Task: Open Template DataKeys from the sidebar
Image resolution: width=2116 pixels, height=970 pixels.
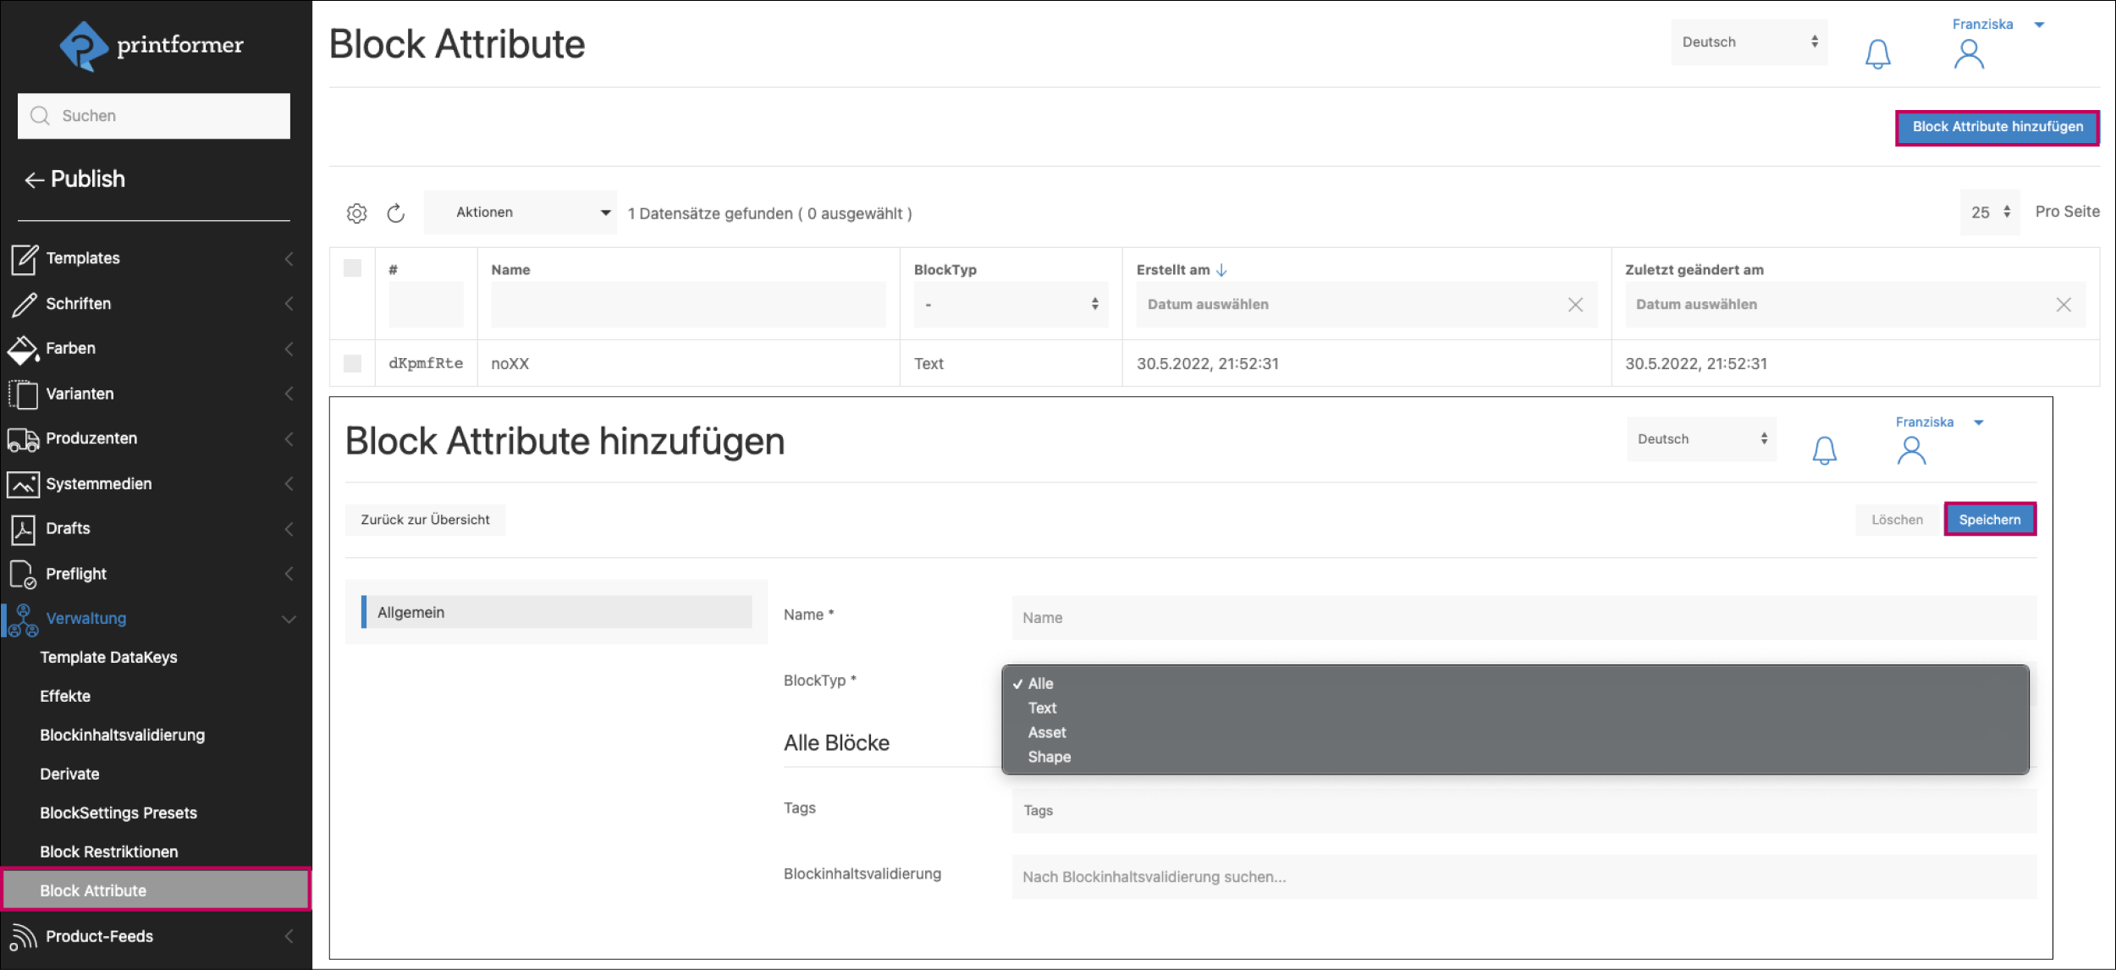Action: point(108,657)
